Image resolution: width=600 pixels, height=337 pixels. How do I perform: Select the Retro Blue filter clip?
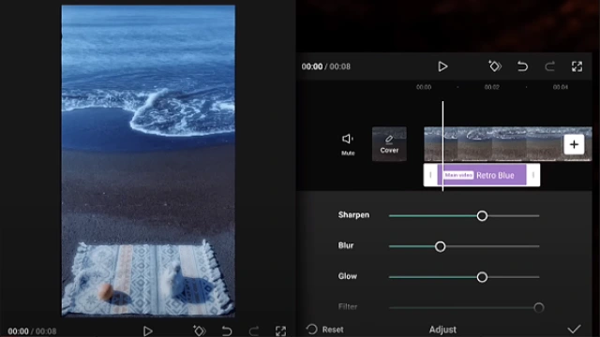(x=482, y=175)
